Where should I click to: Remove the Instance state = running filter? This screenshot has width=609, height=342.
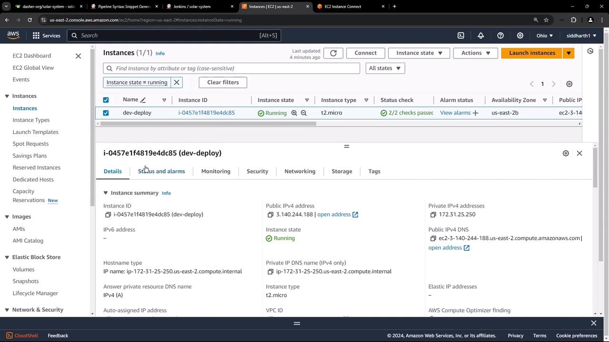[x=177, y=82]
